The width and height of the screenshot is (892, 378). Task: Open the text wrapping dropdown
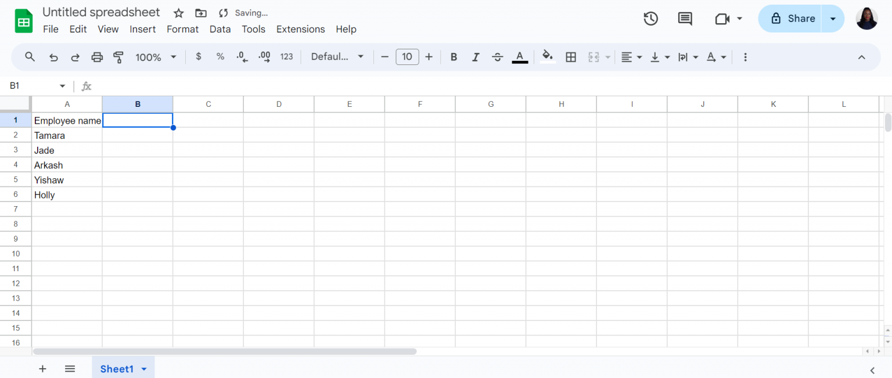click(x=688, y=57)
